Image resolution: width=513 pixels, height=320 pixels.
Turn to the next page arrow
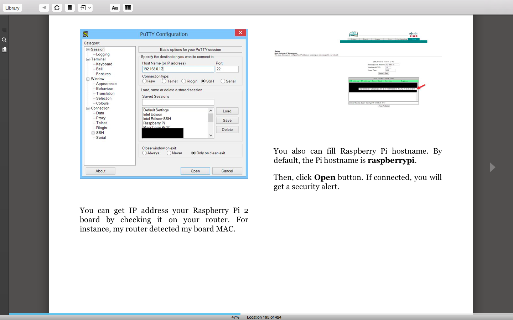492,167
